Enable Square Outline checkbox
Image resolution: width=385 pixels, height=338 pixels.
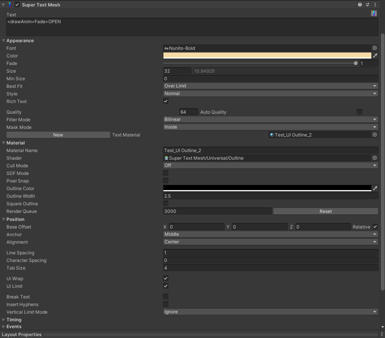point(166,204)
